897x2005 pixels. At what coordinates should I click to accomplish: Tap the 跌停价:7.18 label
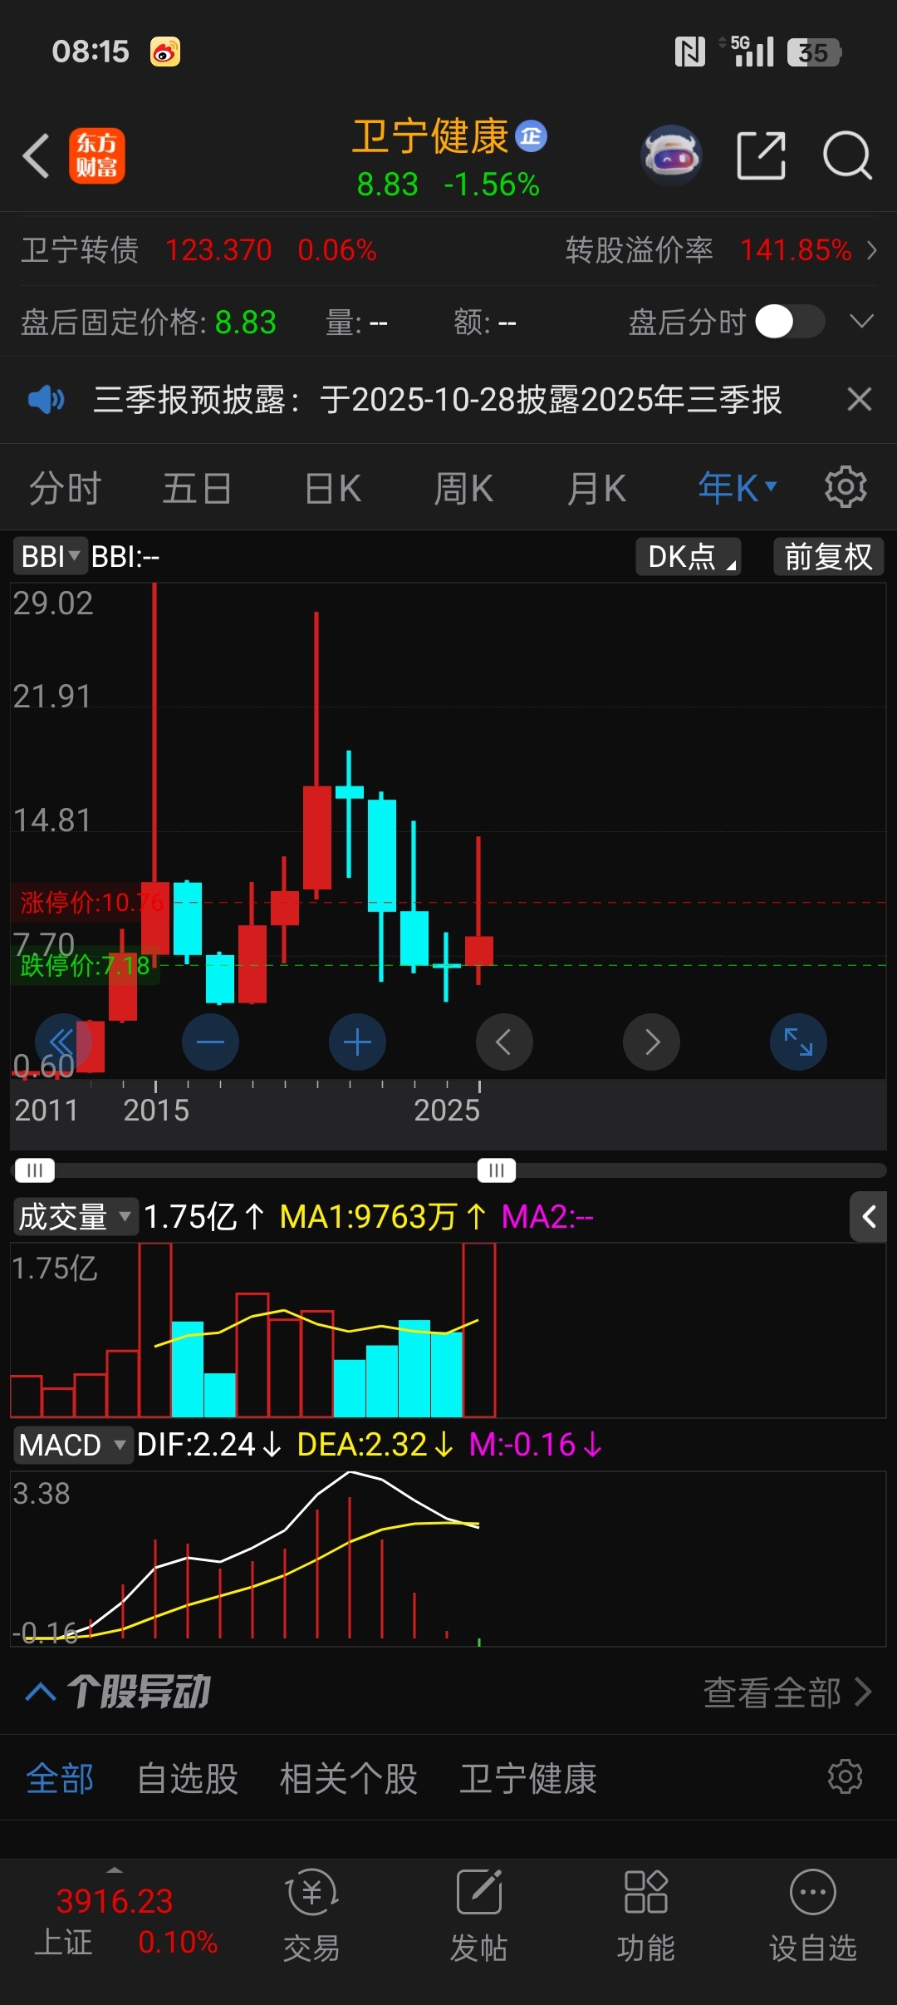coord(85,965)
